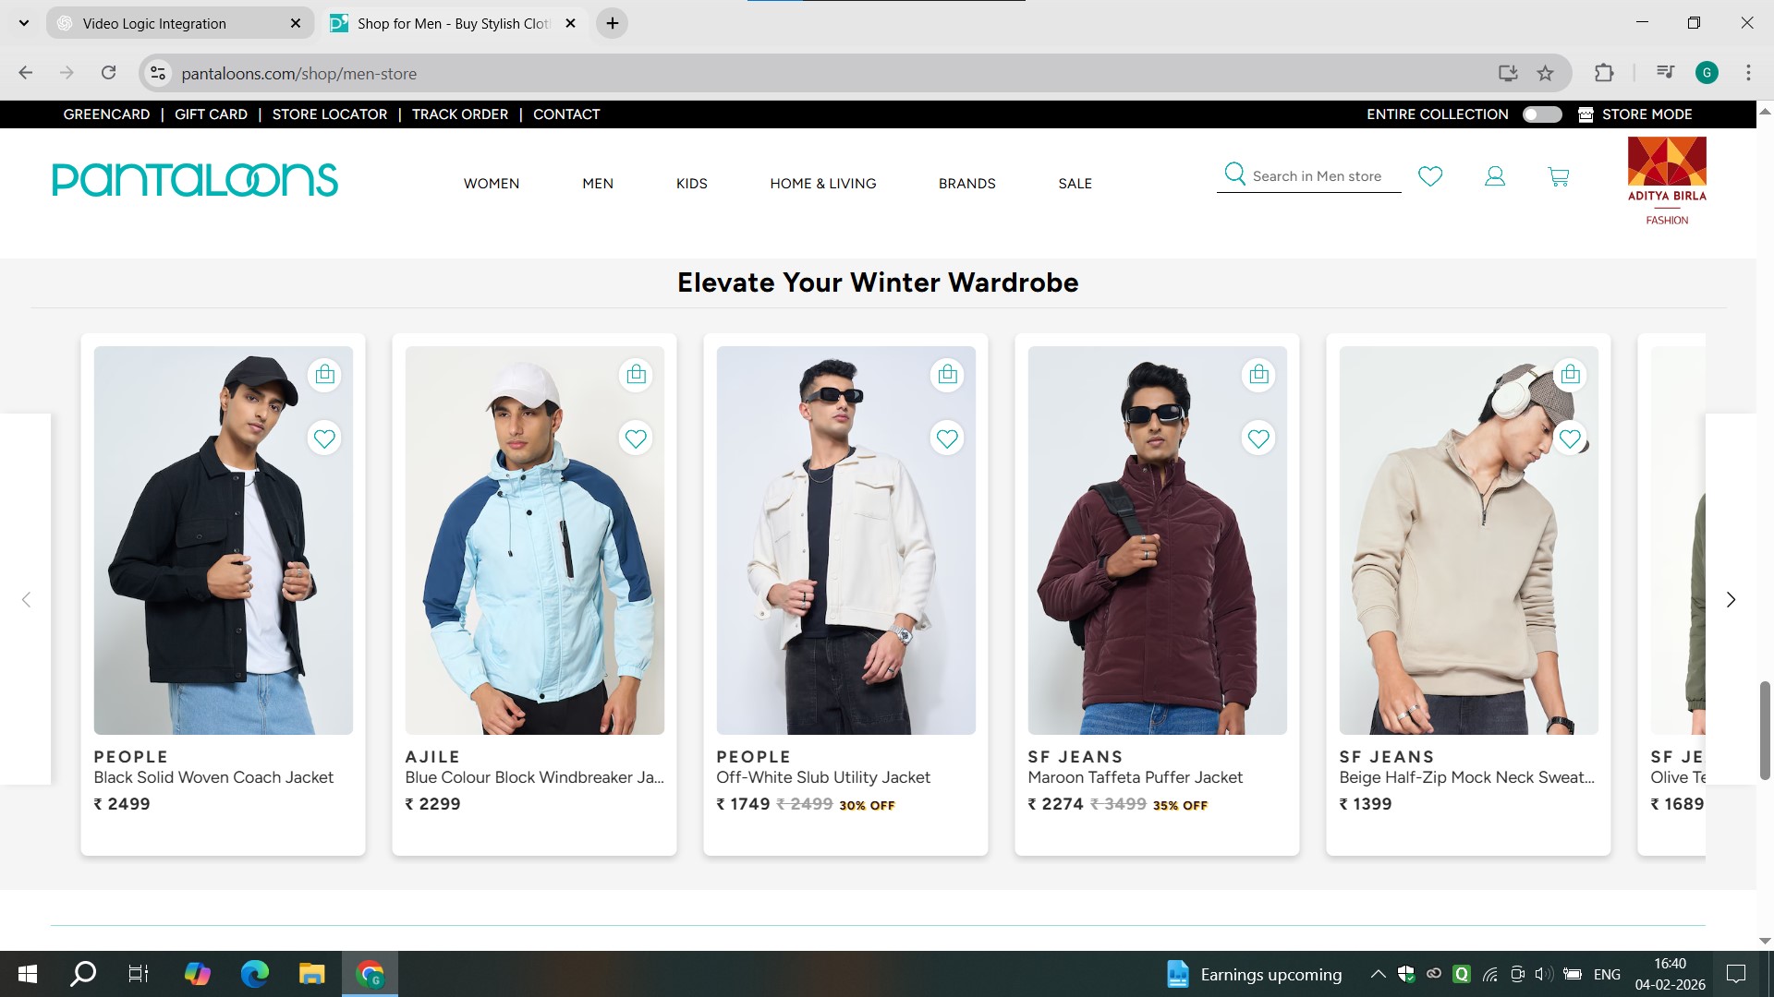1774x997 pixels.
Task: Open Chrome extensions puzzle icon
Action: [x=1604, y=73]
